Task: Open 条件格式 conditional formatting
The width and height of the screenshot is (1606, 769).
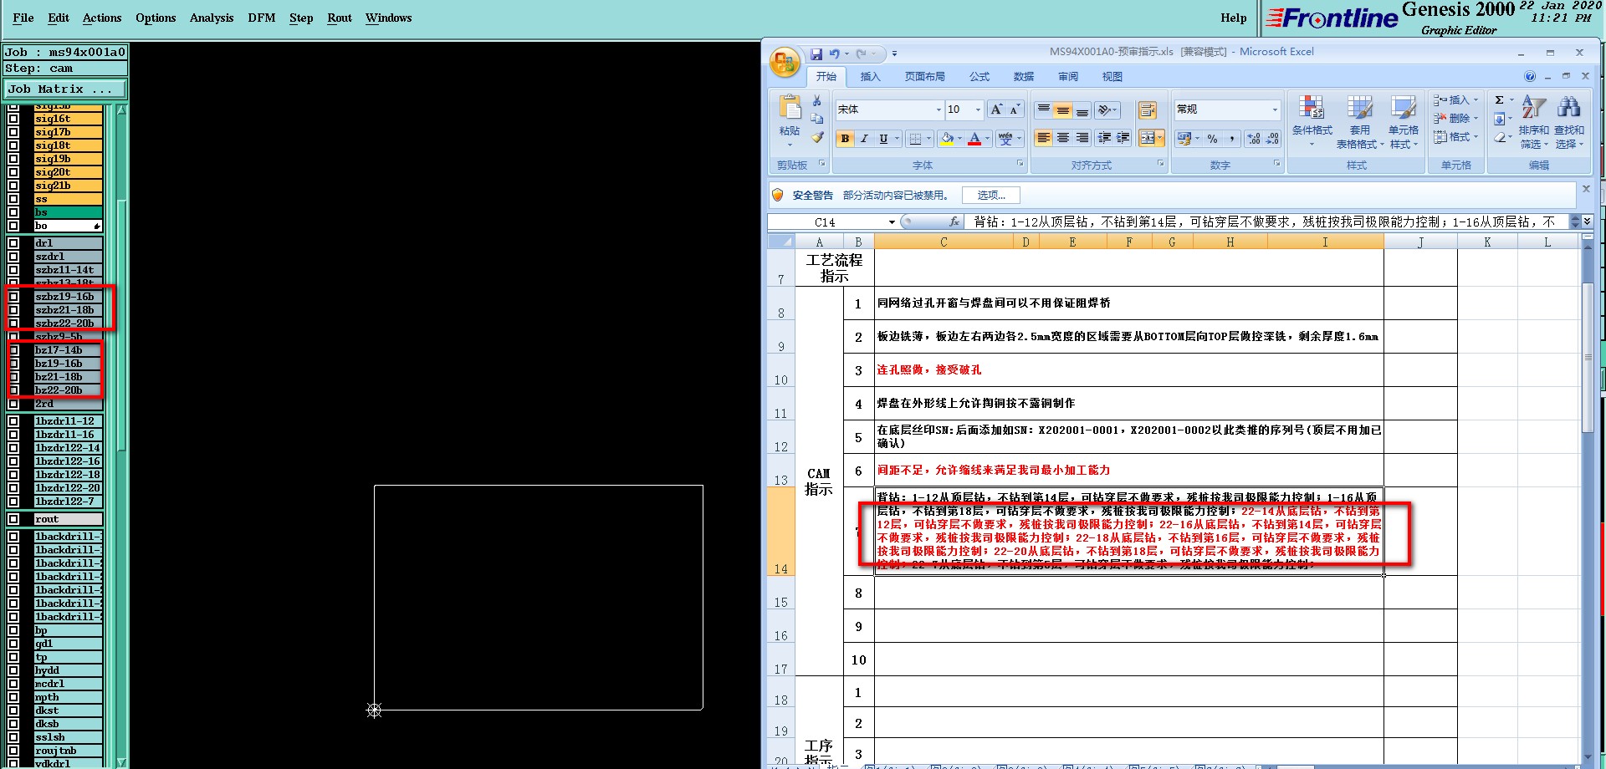Action: tap(1312, 122)
